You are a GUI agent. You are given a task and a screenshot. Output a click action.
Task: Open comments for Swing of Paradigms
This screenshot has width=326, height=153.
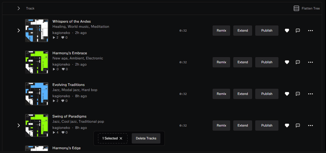298,125
